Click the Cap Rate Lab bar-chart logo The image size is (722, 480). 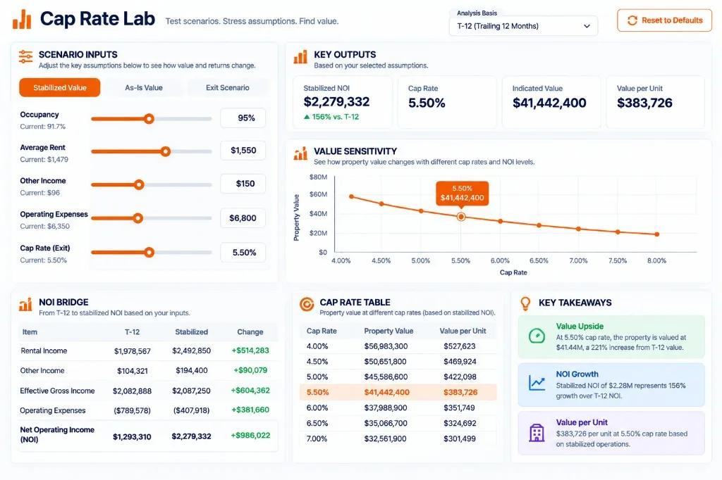(x=22, y=19)
